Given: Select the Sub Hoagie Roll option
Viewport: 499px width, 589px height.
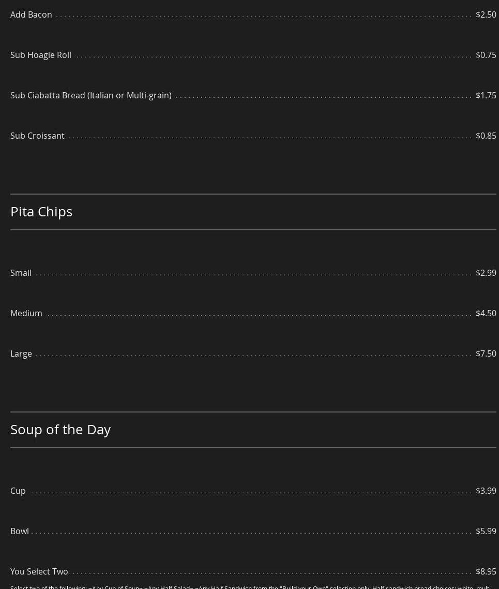Looking at the screenshot, I should [x=41, y=55].
